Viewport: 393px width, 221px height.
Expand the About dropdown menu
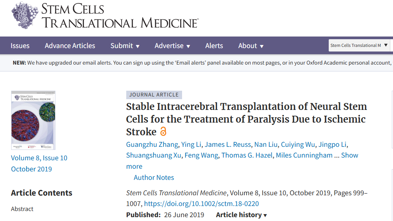click(251, 46)
